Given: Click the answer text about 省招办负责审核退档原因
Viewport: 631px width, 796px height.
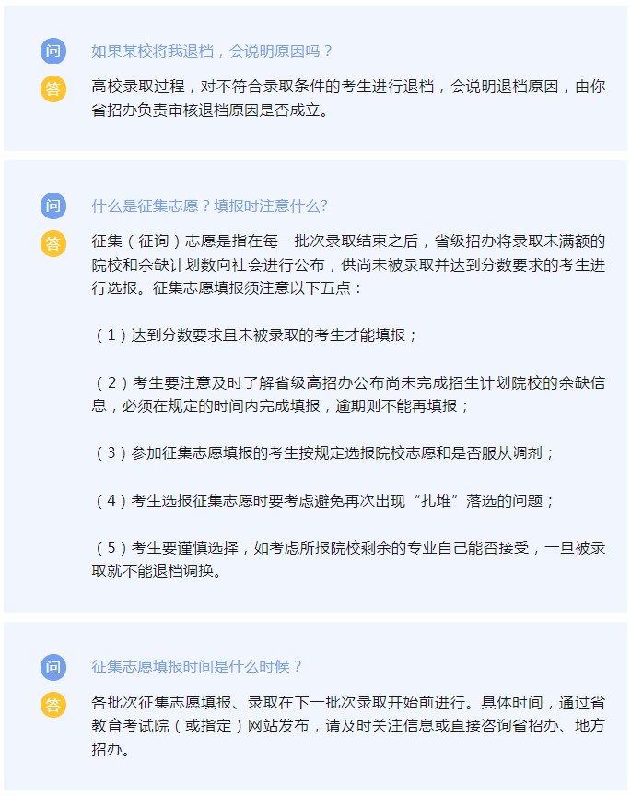Looking at the screenshot, I should coord(348,98).
